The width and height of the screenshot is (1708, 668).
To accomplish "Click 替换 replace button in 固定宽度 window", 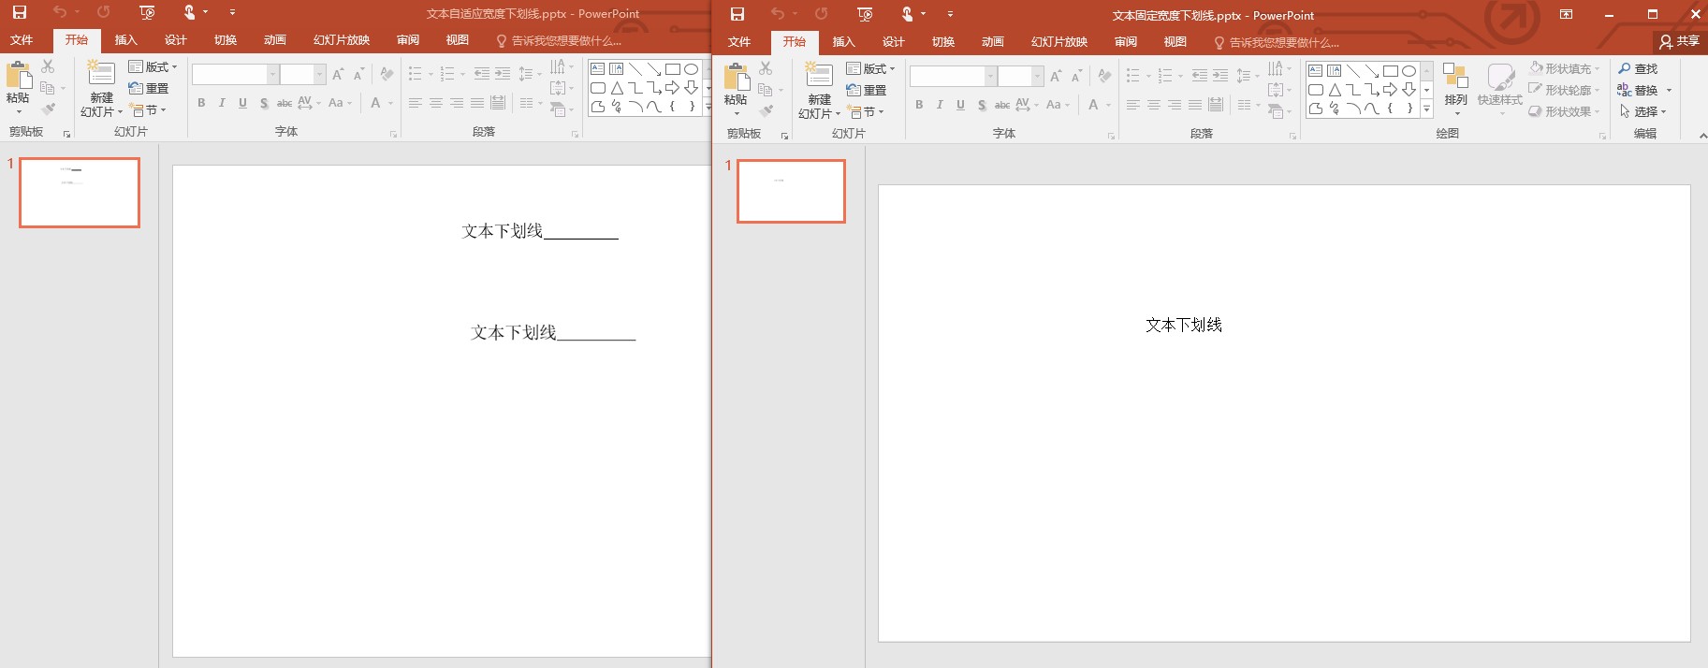I will (x=1638, y=90).
